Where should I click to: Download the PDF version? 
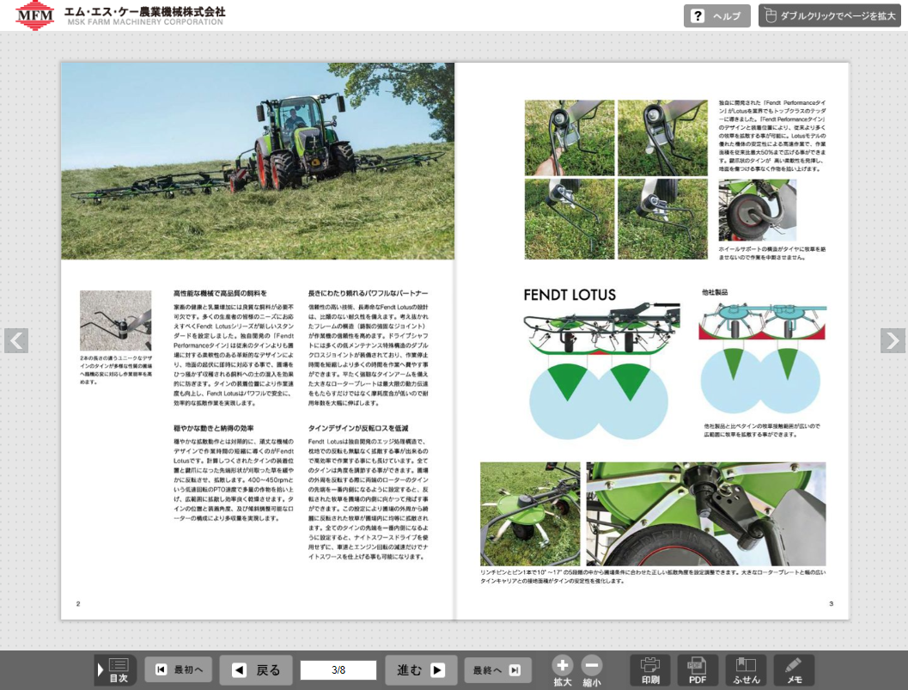[698, 671]
